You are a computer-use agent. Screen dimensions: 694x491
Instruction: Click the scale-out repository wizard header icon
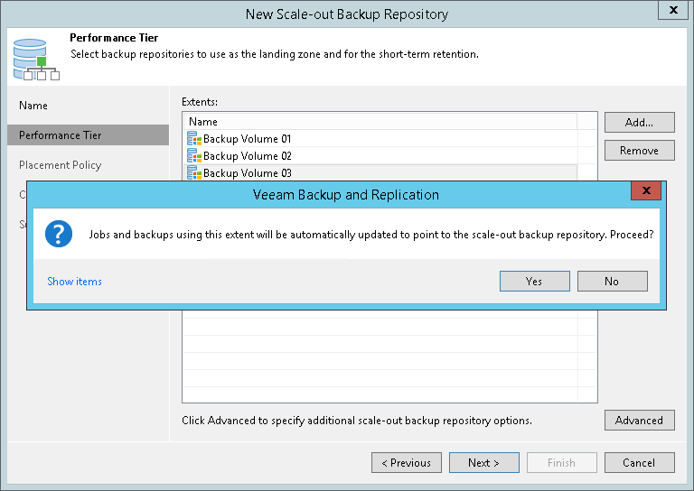pyautogui.click(x=36, y=57)
